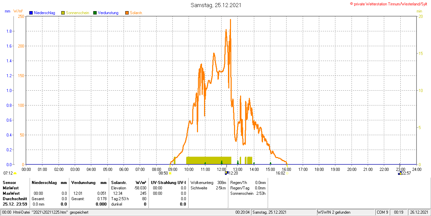
Task: Click the Verdunstung Gesamt value 0.178
Action: click(101, 199)
